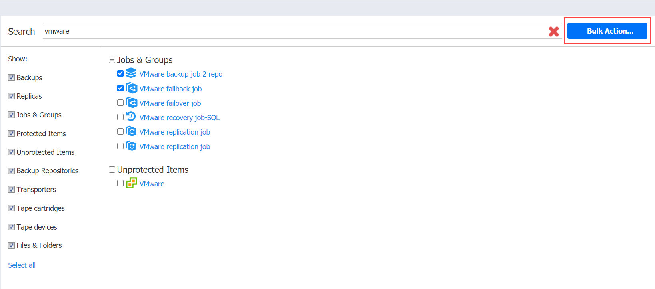655x289 pixels.
Task: Click the Unprotected Items results heading text
Action: tap(153, 170)
